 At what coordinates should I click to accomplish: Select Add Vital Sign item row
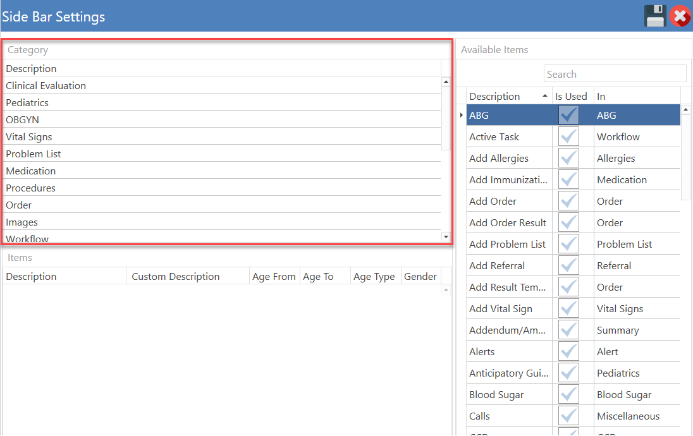[x=573, y=308]
